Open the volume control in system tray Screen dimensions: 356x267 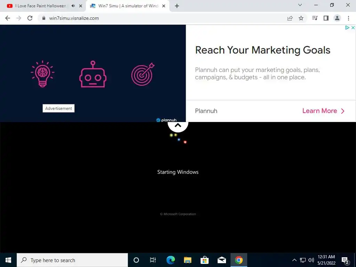click(311, 260)
